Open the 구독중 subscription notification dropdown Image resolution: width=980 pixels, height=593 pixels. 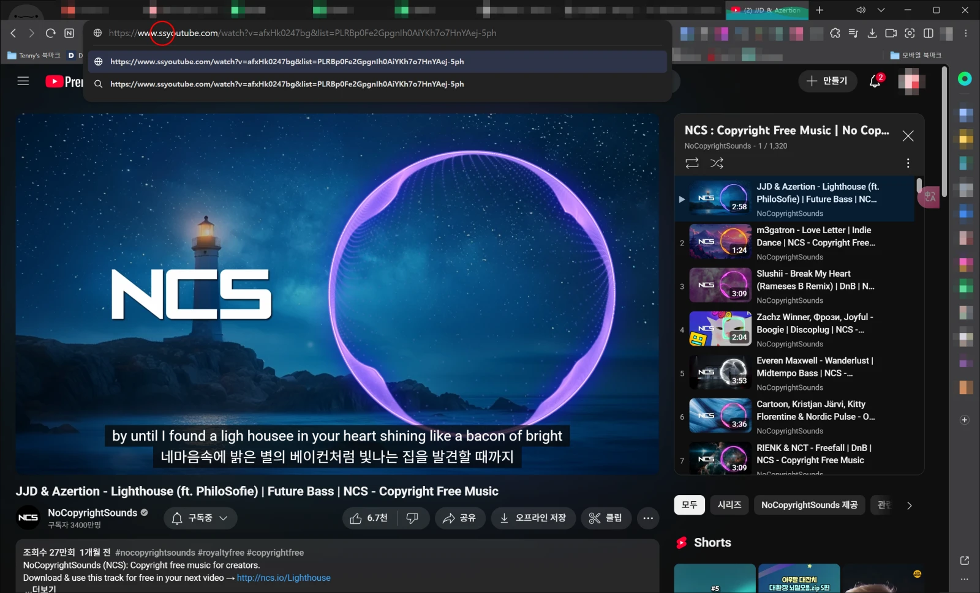[200, 518]
